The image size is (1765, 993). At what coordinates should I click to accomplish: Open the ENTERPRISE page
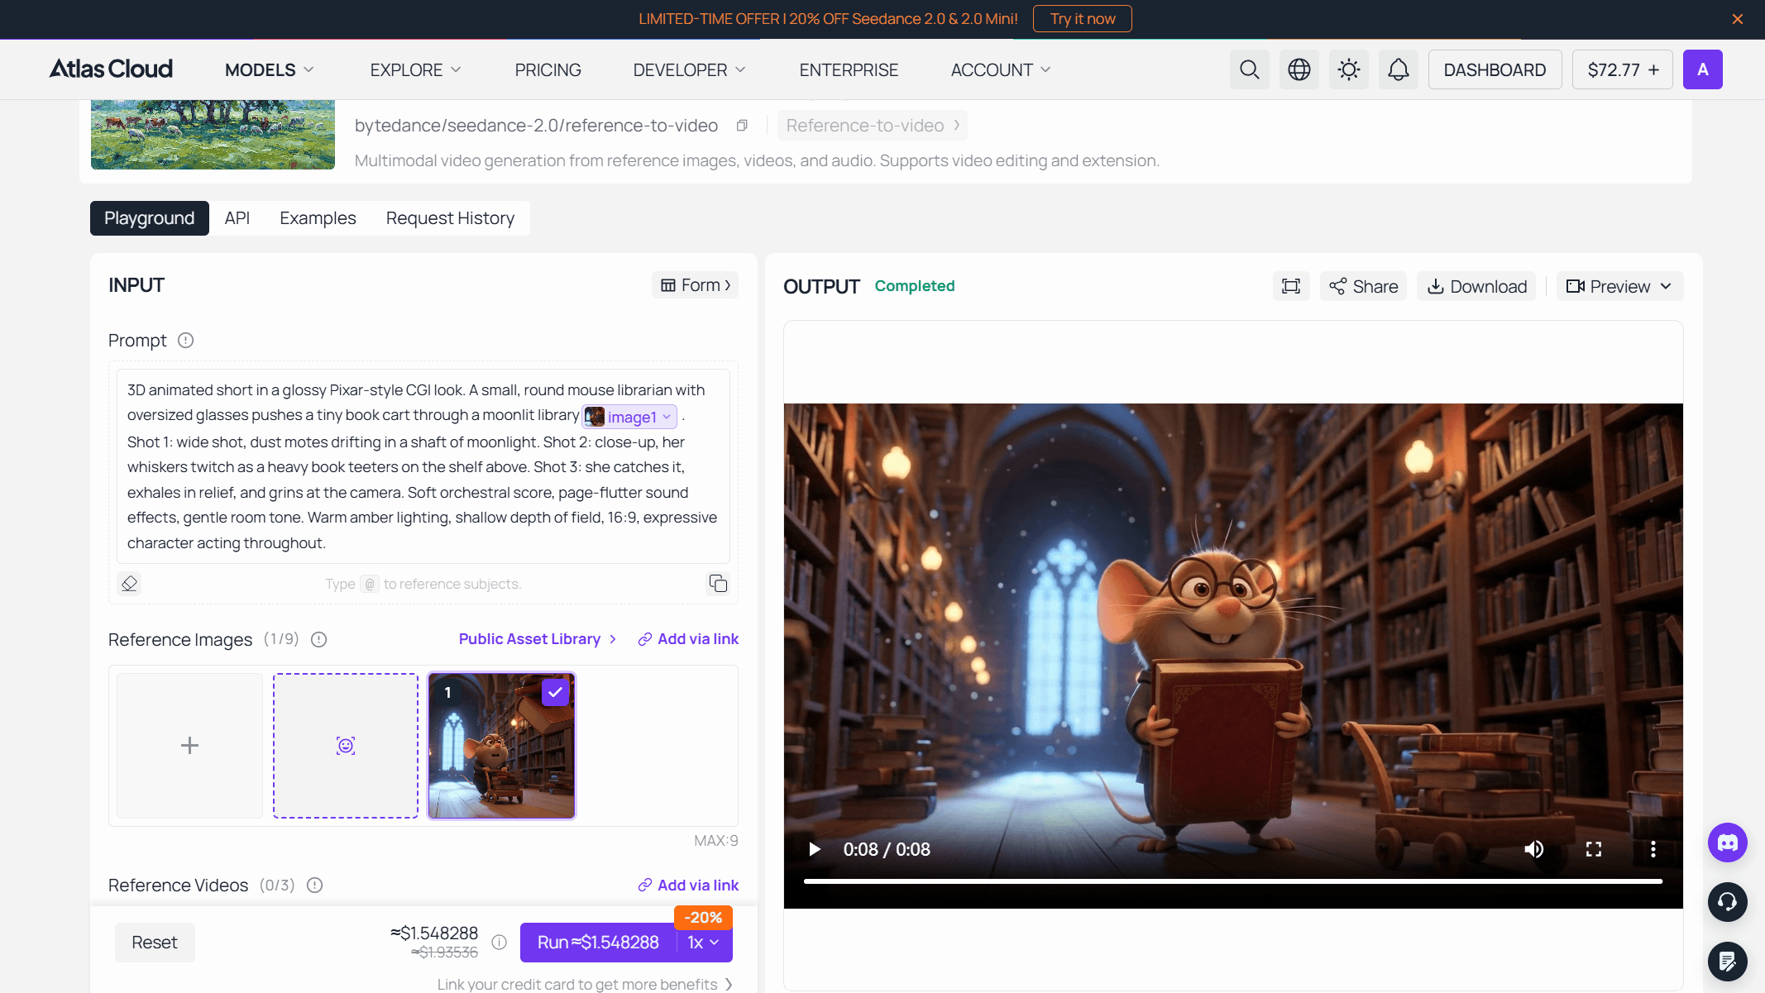point(849,70)
